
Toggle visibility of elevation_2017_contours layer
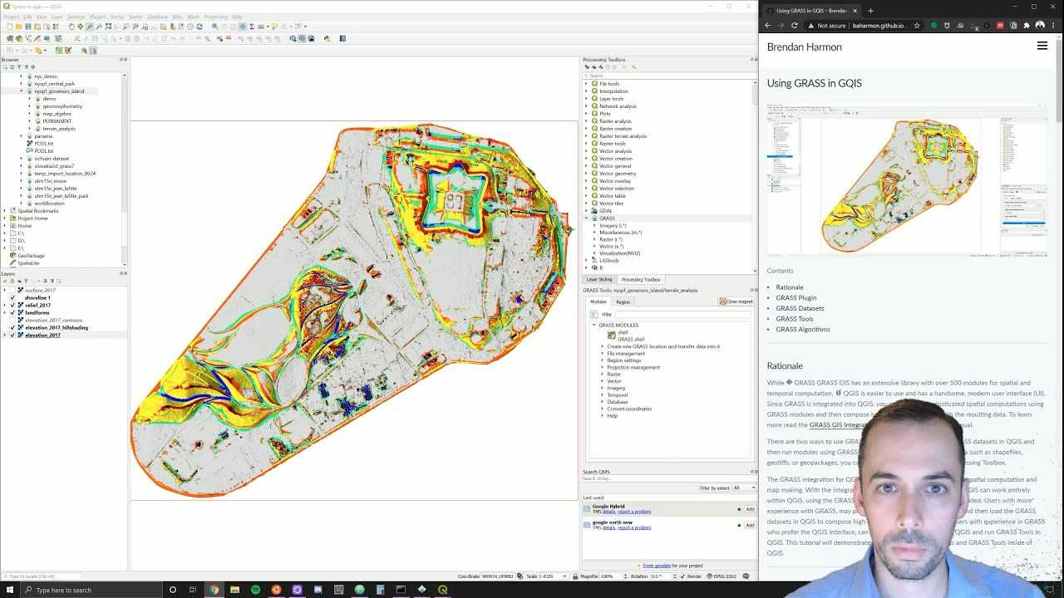click(x=12, y=321)
